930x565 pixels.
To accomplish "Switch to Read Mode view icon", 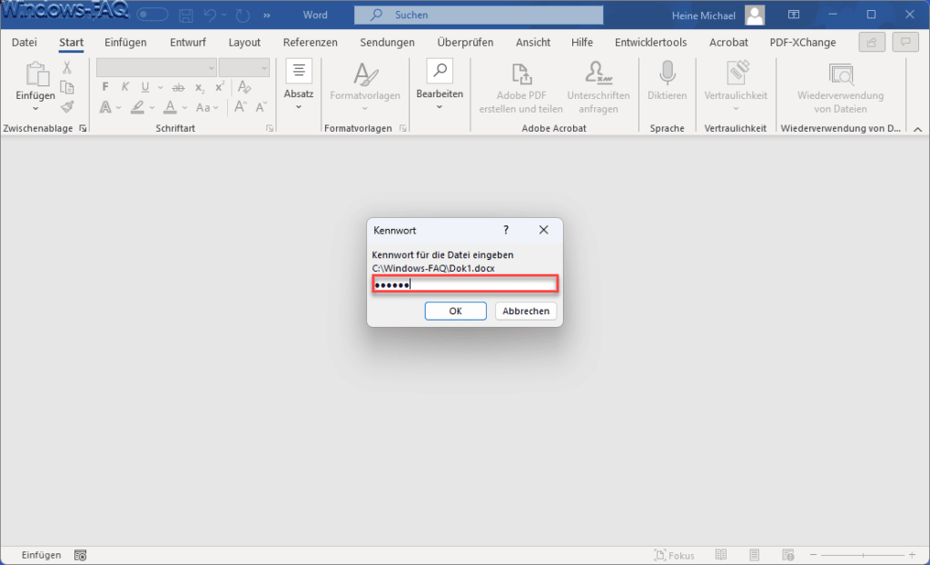I will click(x=720, y=555).
